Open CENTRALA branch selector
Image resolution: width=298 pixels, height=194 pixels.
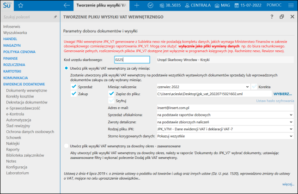click(198, 6)
